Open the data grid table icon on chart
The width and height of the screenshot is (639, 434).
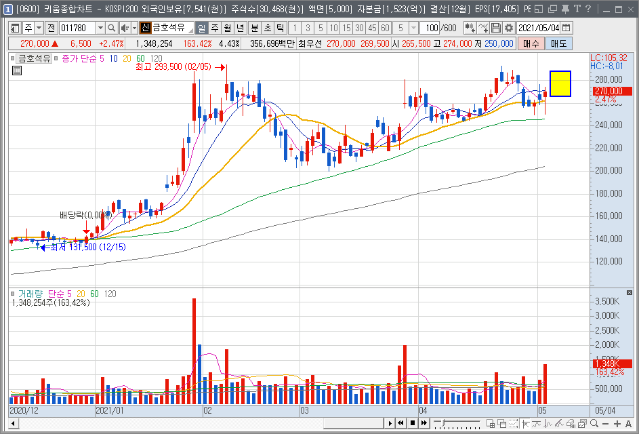pyautogui.click(x=17, y=71)
